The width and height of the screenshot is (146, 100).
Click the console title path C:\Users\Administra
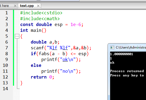click(x=131, y=47)
